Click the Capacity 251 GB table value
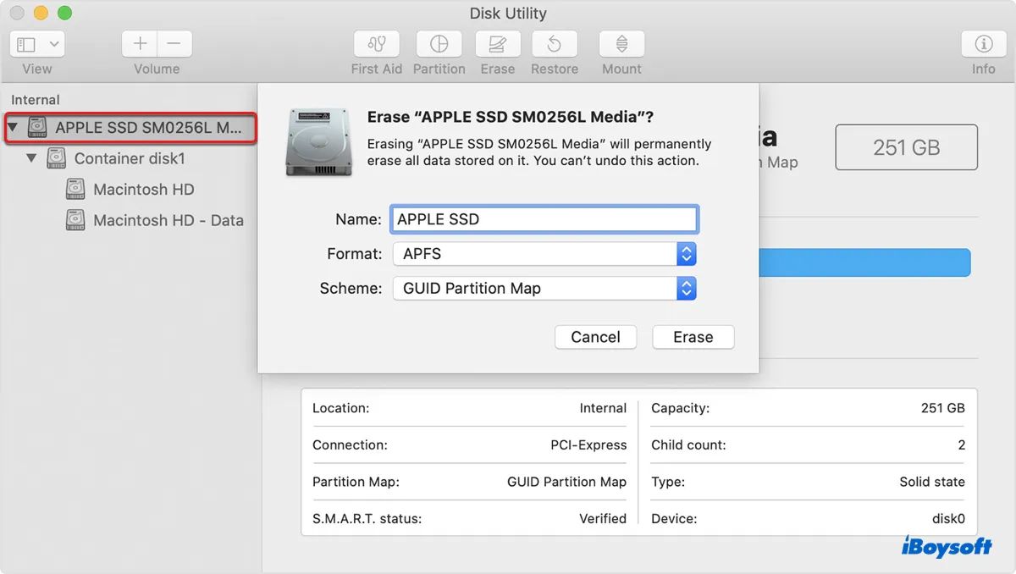Viewport: 1016px width, 574px height. tap(942, 408)
